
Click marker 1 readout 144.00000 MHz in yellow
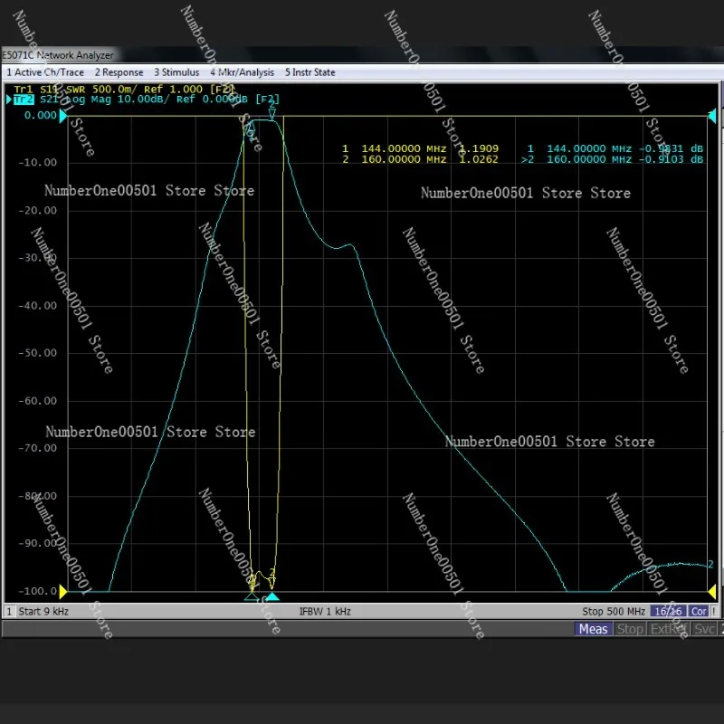[x=403, y=148]
